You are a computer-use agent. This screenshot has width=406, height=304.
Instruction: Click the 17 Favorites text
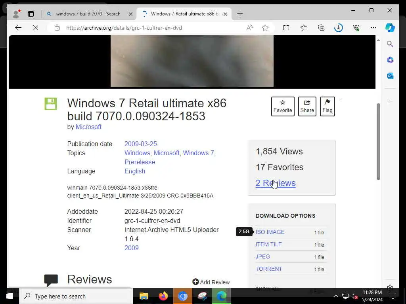(x=280, y=167)
